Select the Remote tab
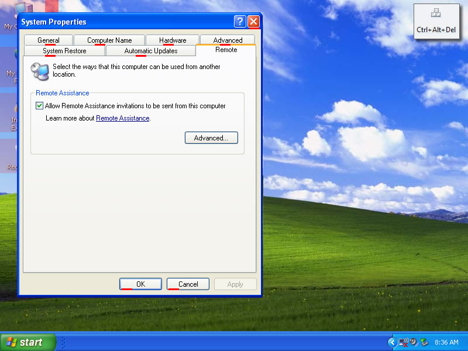The image size is (468, 351). tap(226, 50)
